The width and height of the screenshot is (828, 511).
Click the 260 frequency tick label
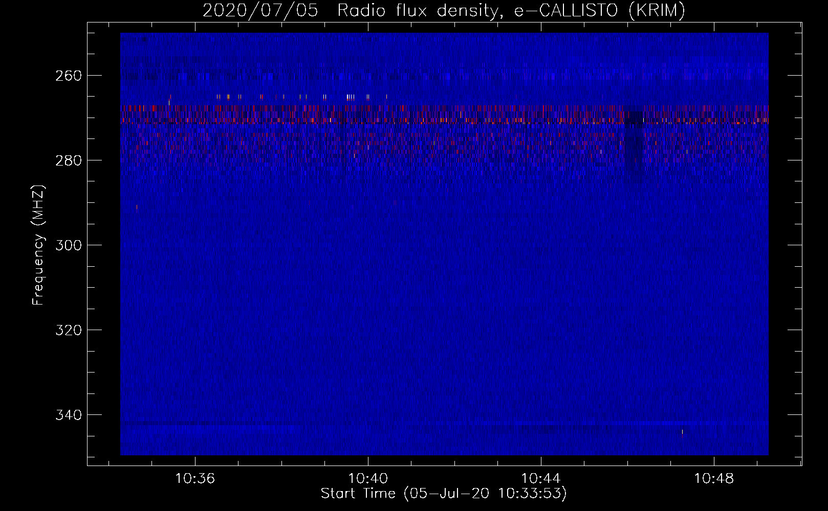click(68, 76)
